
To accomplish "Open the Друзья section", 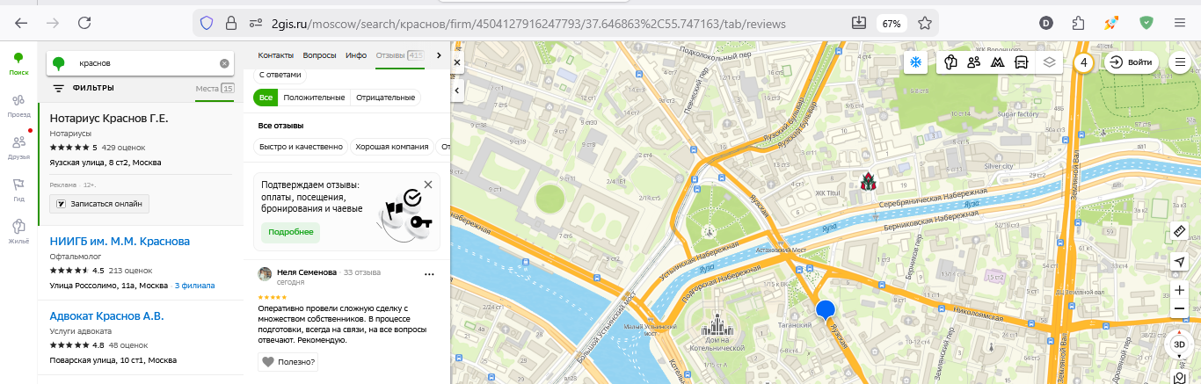I will (x=18, y=147).
